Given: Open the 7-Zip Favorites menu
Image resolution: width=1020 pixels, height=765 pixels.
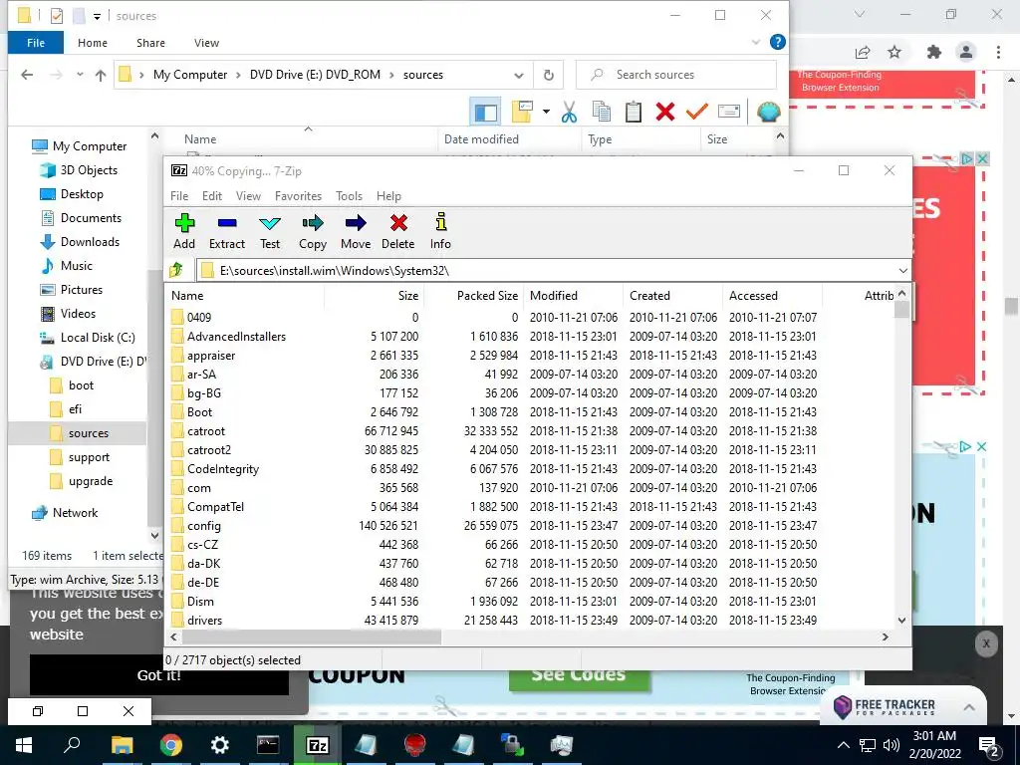Looking at the screenshot, I should (299, 196).
